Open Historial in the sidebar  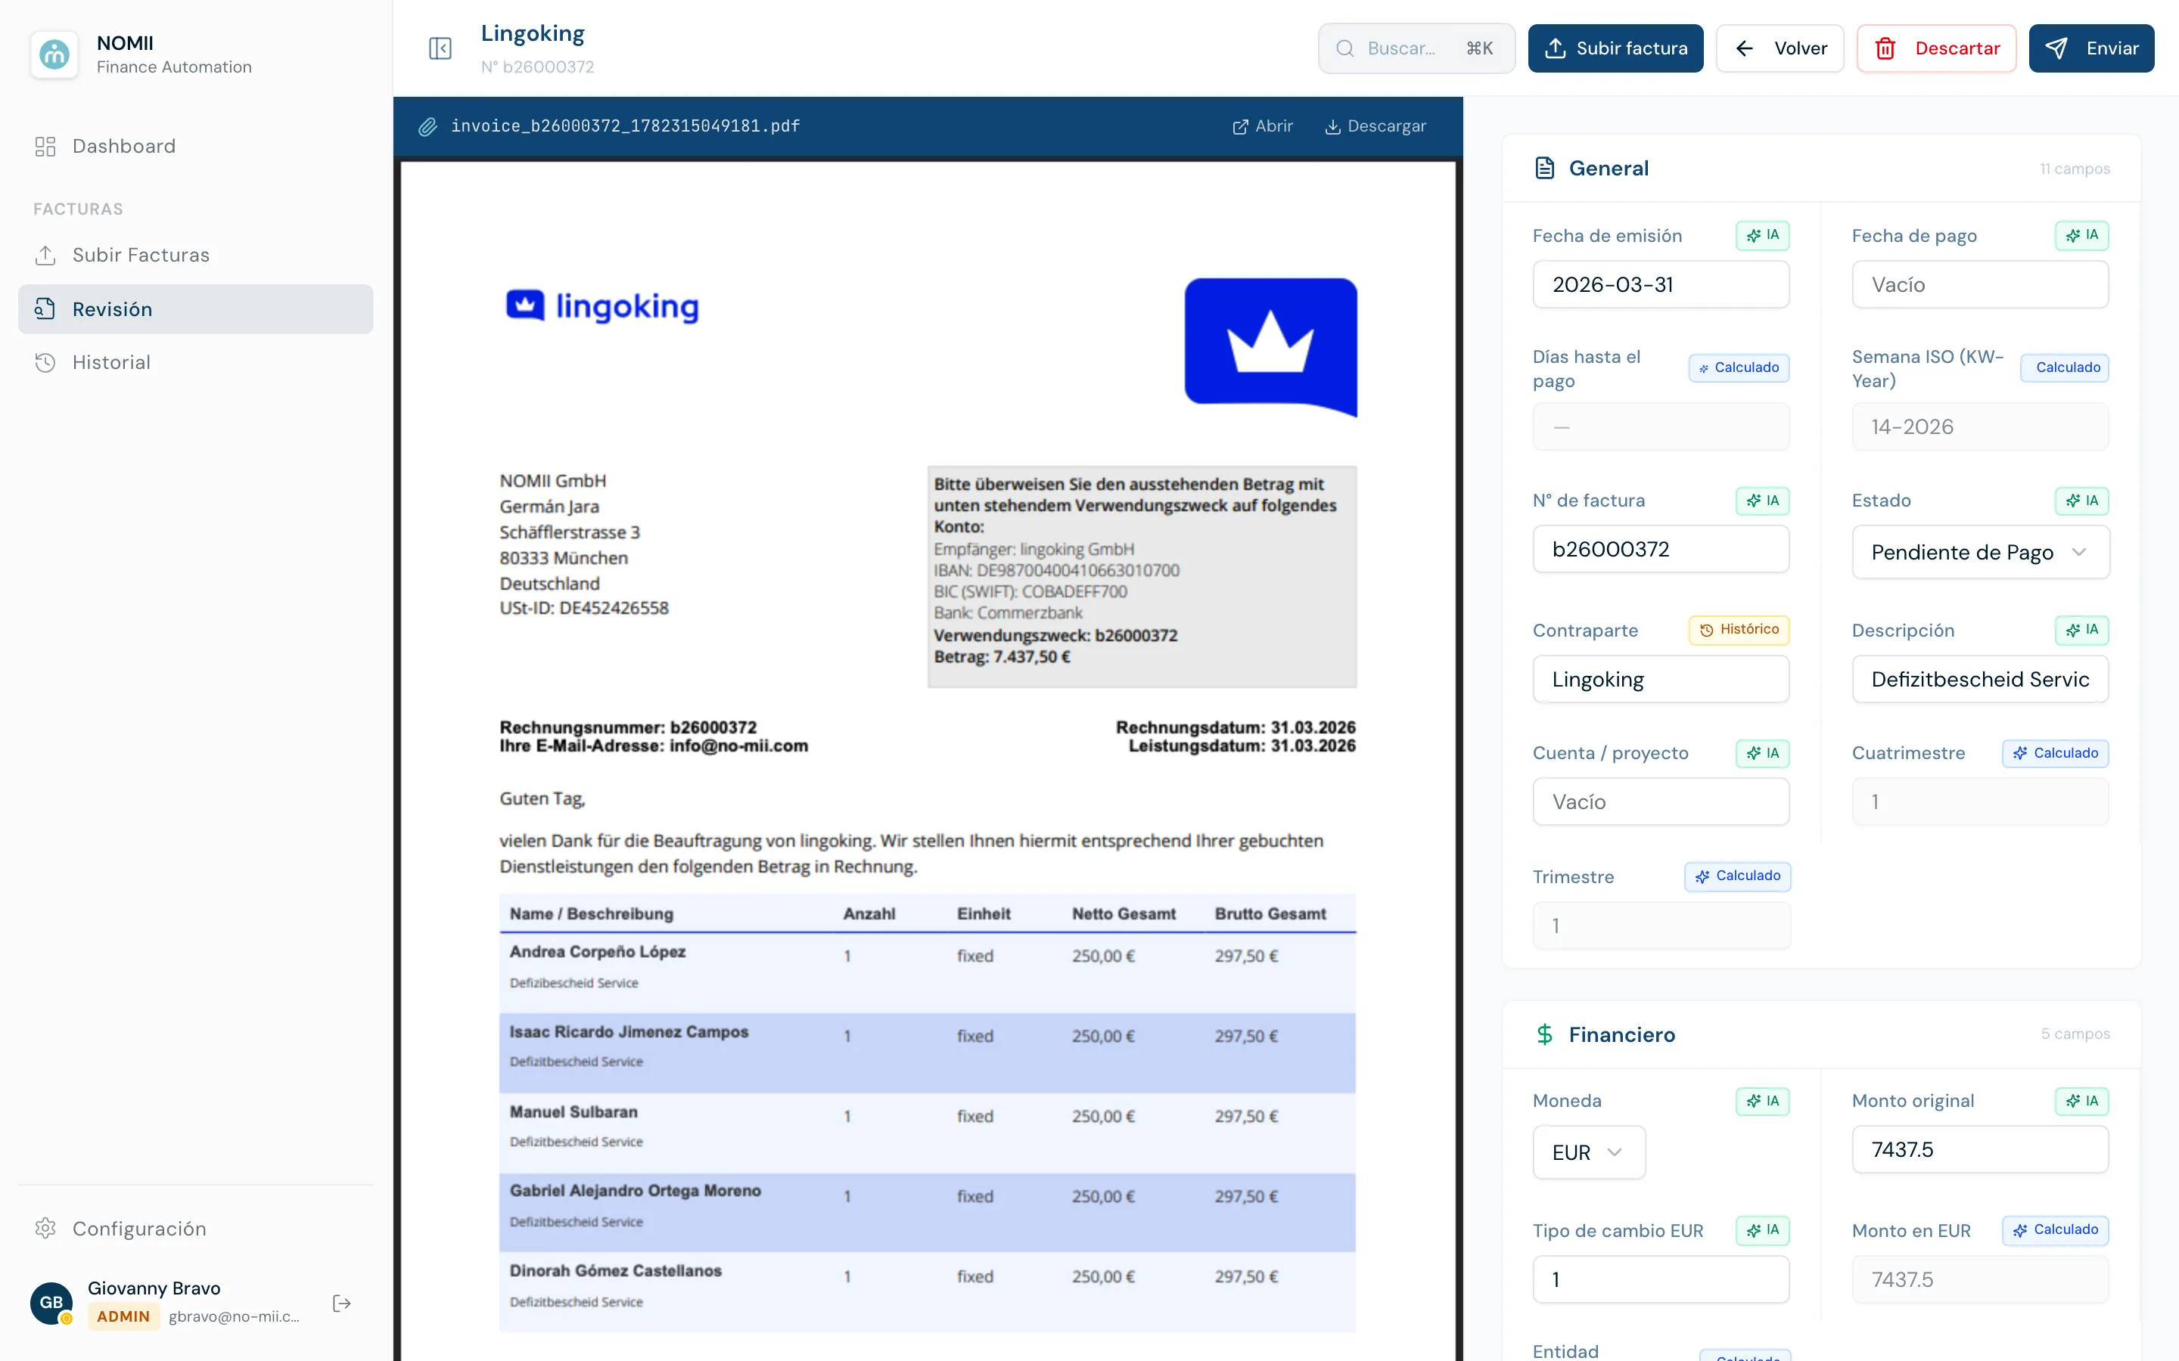pos(195,362)
